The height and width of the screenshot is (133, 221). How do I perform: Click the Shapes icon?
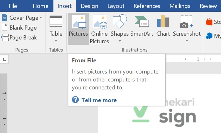[120, 21]
